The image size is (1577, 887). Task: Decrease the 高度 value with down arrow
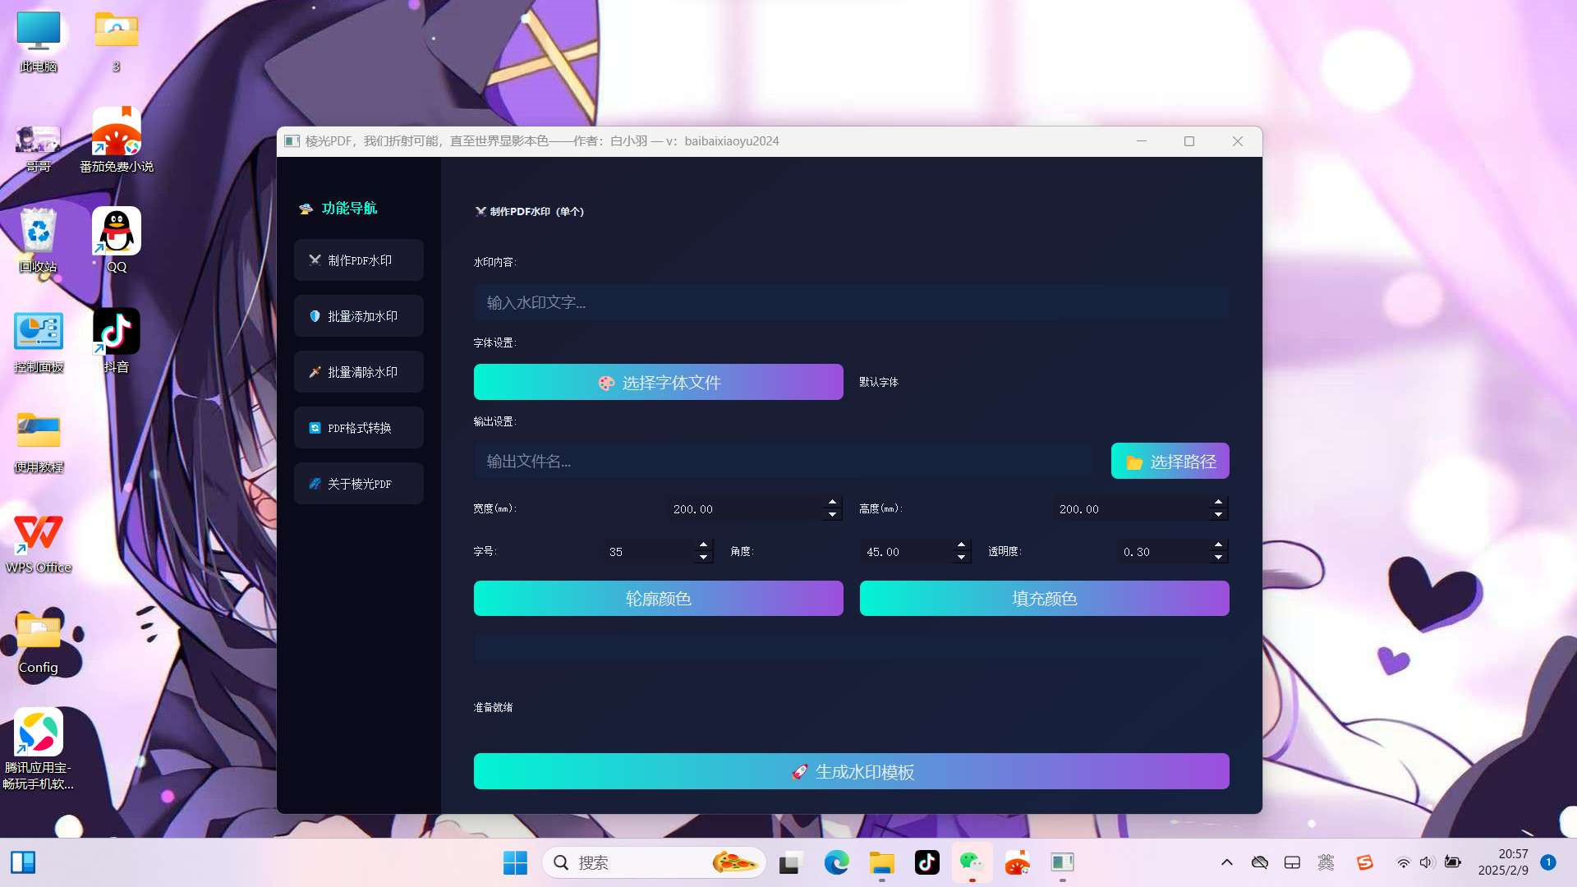(x=1218, y=515)
